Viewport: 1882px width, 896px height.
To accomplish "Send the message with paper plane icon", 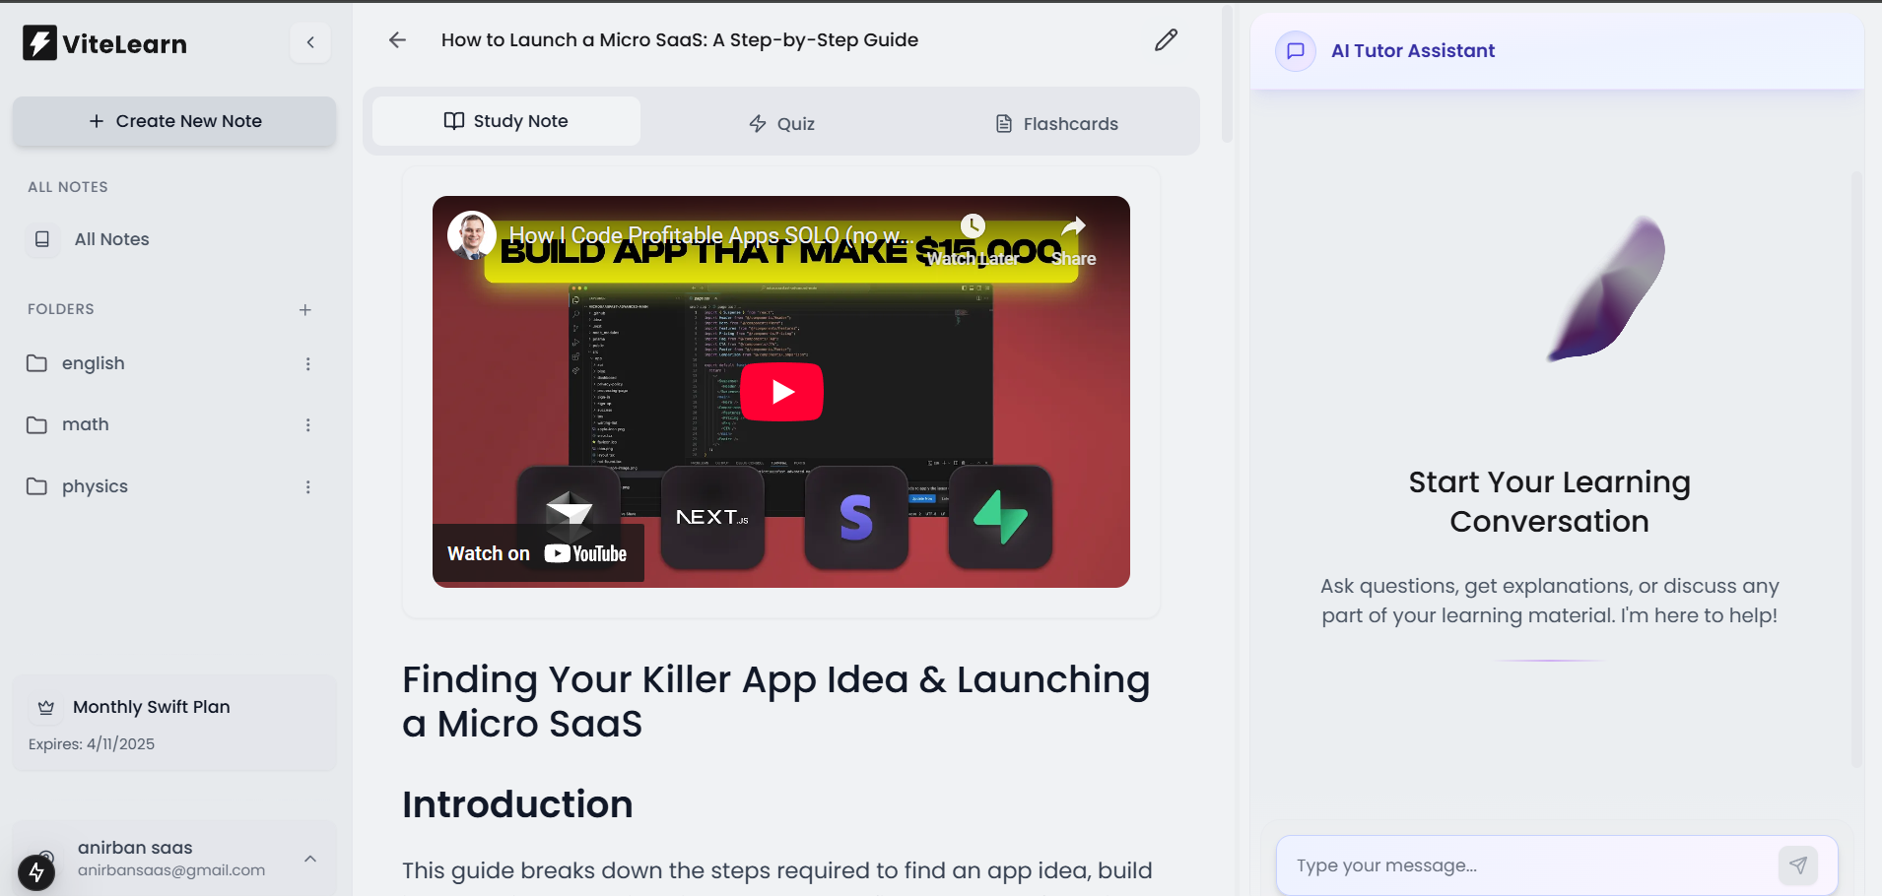I will tap(1798, 865).
